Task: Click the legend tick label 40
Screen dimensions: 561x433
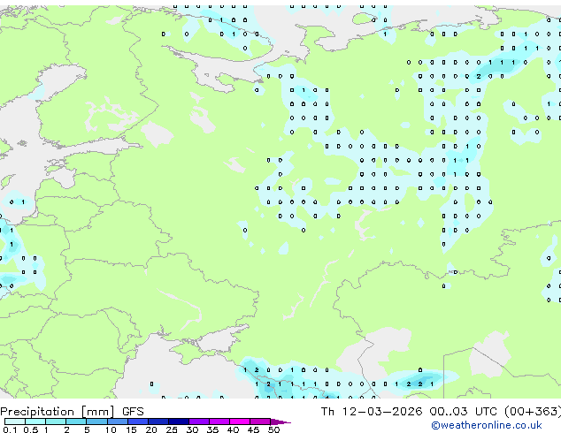Action: [x=233, y=429]
